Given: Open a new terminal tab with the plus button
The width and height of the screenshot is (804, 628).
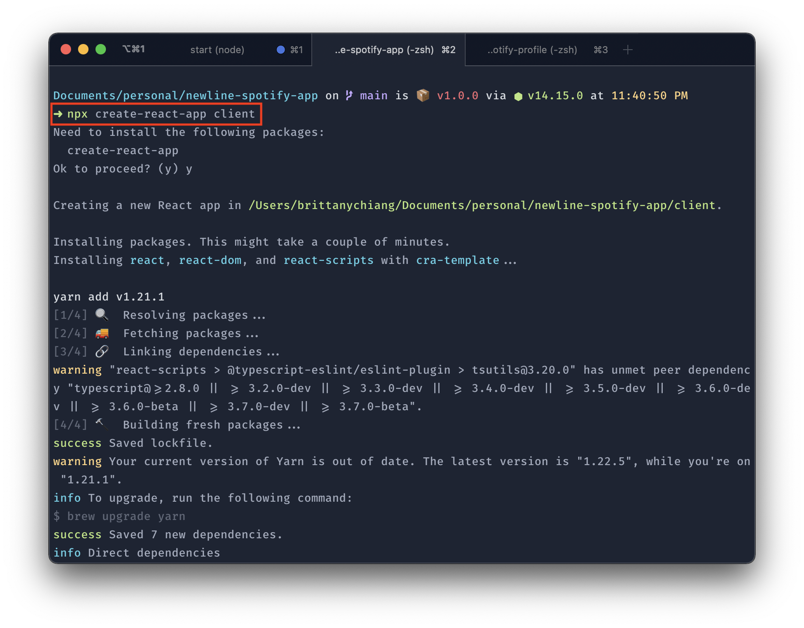Looking at the screenshot, I should [628, 49].
